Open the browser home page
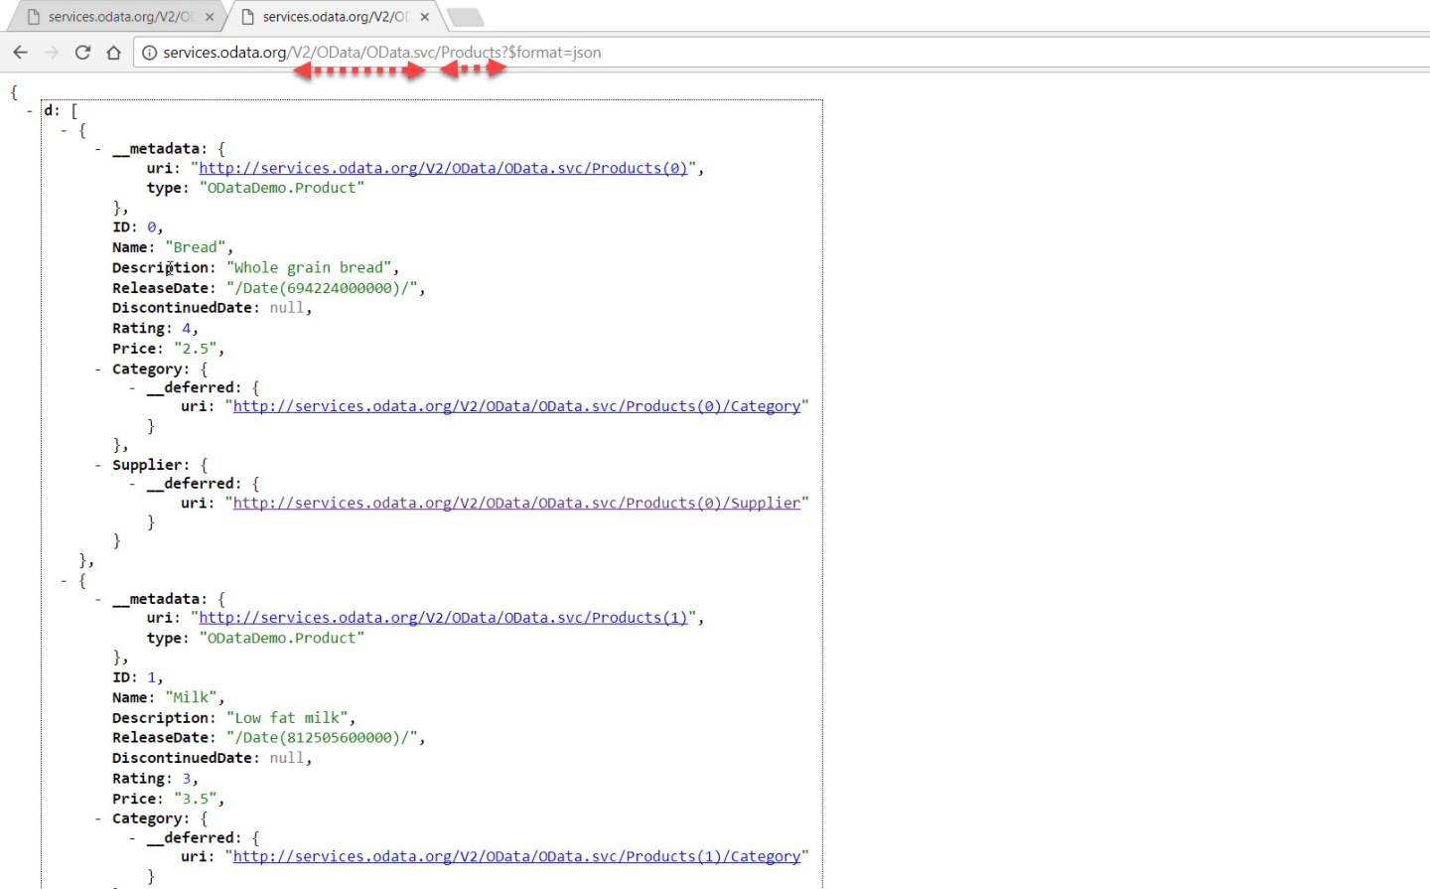Viewport: 1430px width, 889px height. coord(113,52)
